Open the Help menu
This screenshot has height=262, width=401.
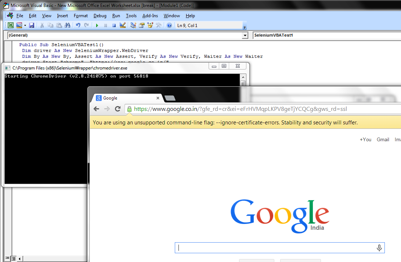[x=190, y=16]
